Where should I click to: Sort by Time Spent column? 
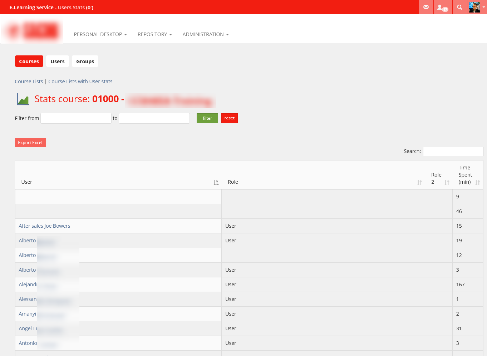(x=477, y=183)
